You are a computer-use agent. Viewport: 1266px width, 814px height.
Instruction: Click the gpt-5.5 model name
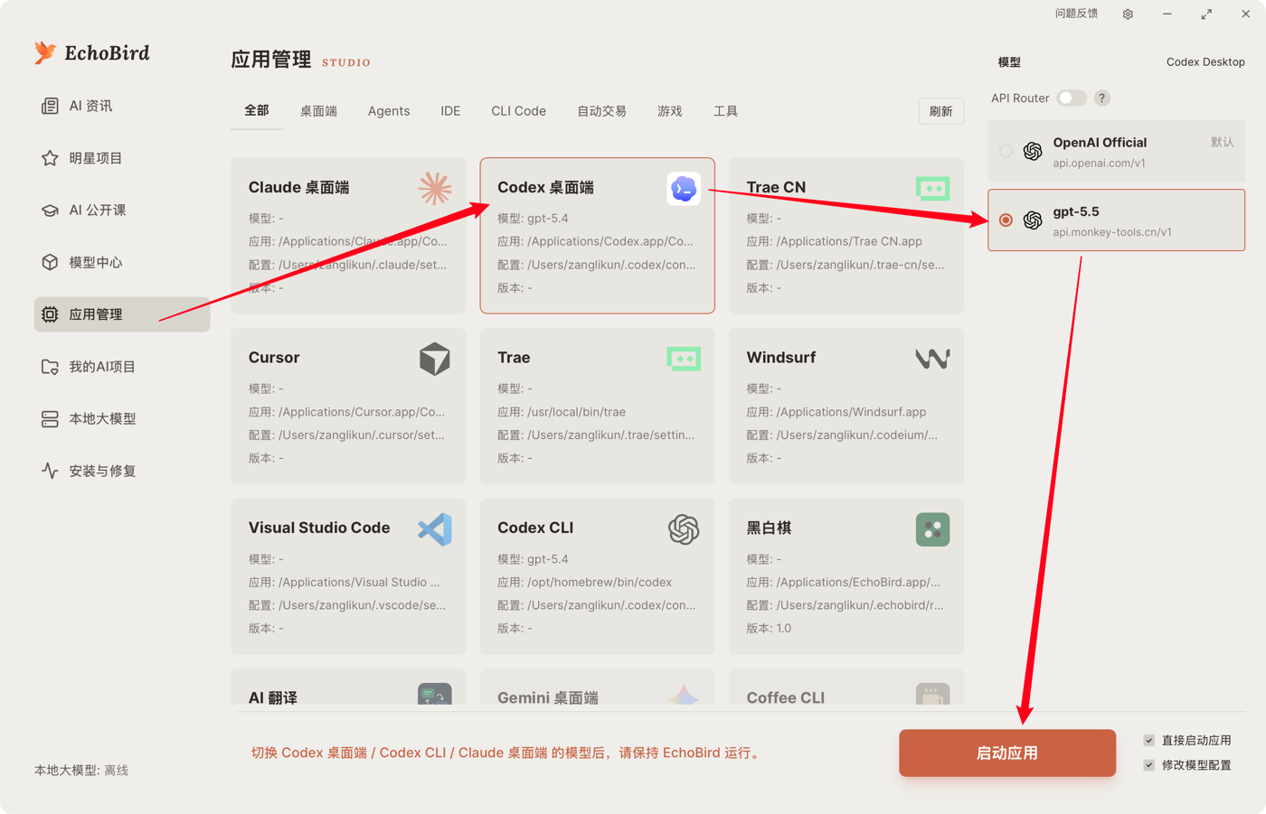pyautogui.click(x=1076, y=211)
